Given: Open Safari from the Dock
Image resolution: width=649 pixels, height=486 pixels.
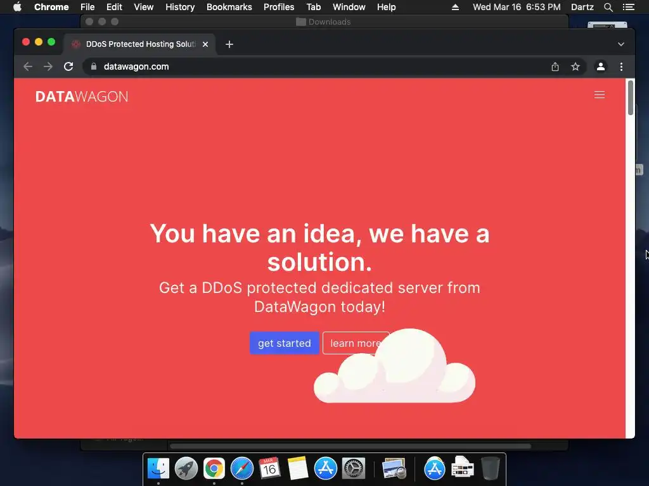Looking at the screenshot, I should [241, 468].
